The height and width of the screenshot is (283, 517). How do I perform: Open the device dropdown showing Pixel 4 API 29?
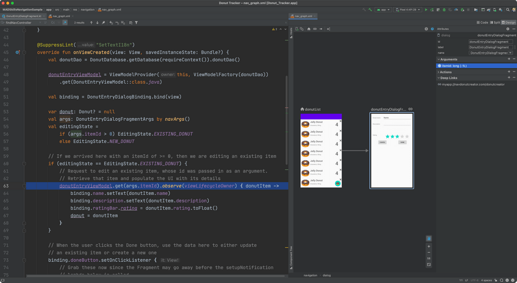[x=407, y=9]
